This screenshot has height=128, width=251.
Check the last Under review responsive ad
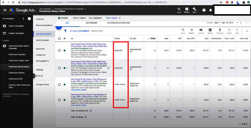tap(60, 100)
